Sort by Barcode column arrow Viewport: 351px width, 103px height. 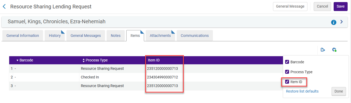tap(17, 60)
